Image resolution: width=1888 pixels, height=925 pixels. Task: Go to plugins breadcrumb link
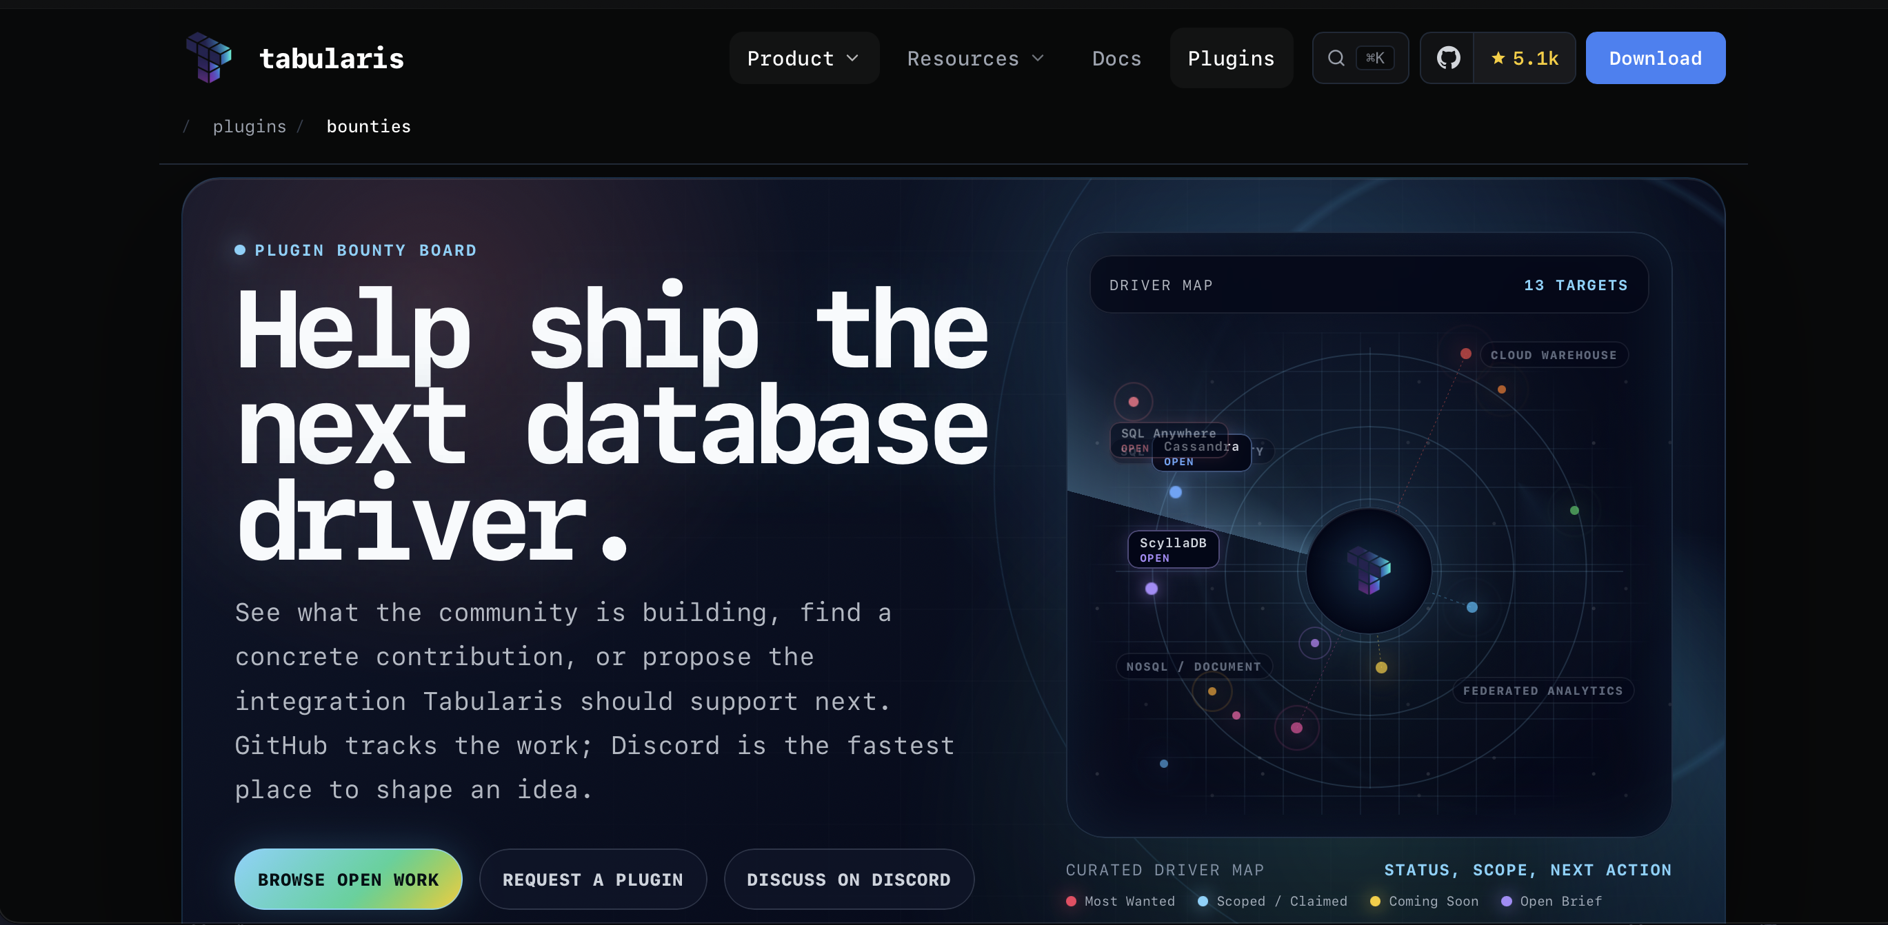[249, 126]
